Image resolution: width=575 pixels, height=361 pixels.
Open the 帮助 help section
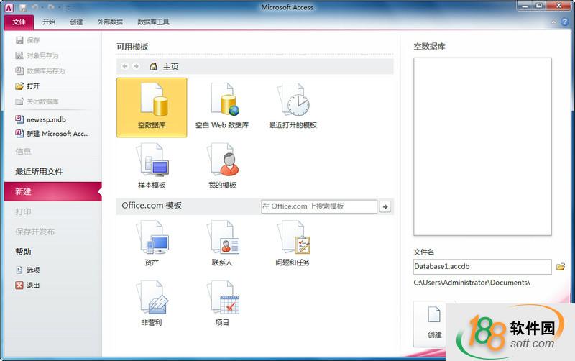[x=23, y=252]
